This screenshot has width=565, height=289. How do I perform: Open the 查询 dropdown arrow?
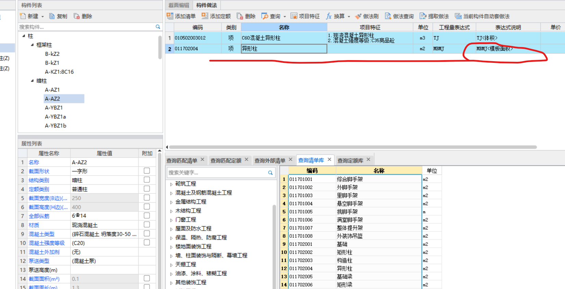285,16
